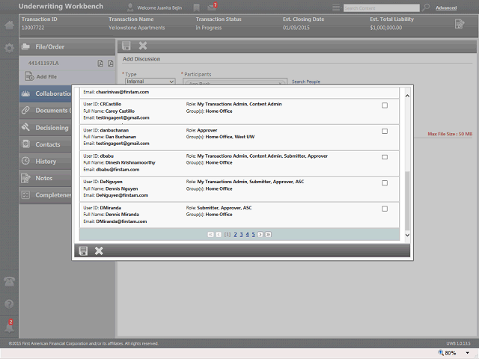Open the Notes menu item
The height and width of the screenshot is (359, 479).
pyautogui.click(x=46, y=178)
